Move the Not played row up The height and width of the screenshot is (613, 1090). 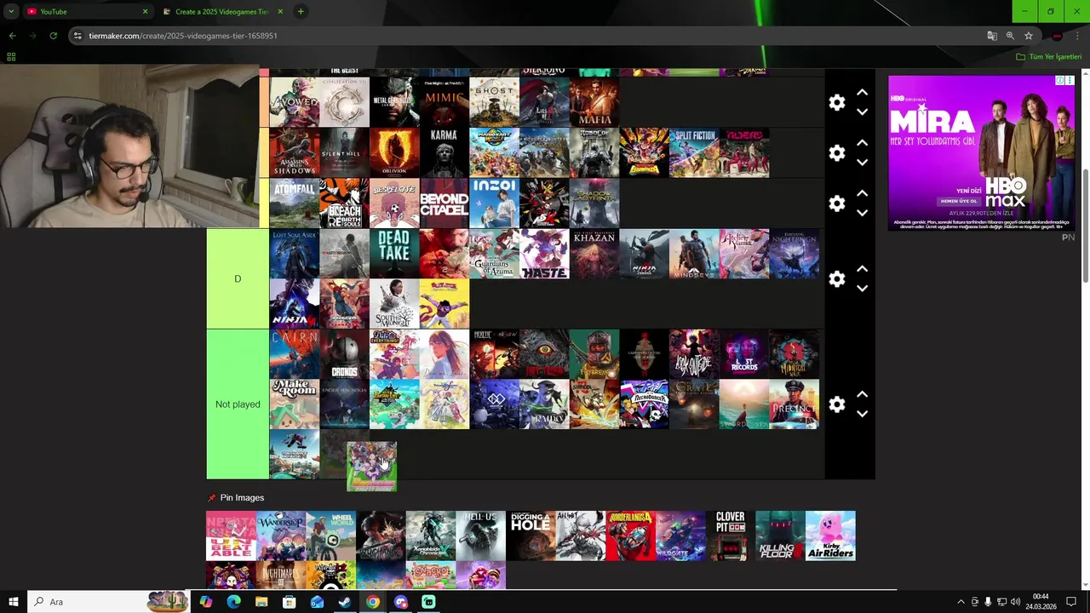tap(862, 394)
